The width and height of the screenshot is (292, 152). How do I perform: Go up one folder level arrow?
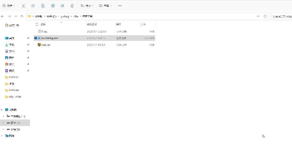pos(22,16)
